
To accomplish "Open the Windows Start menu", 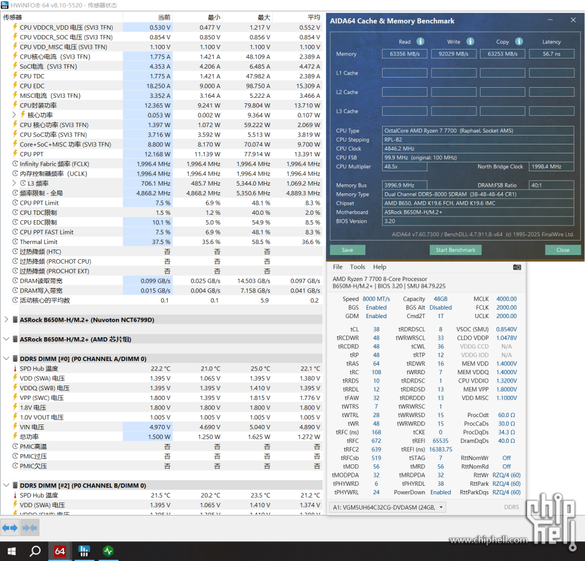I will point(11,551).
